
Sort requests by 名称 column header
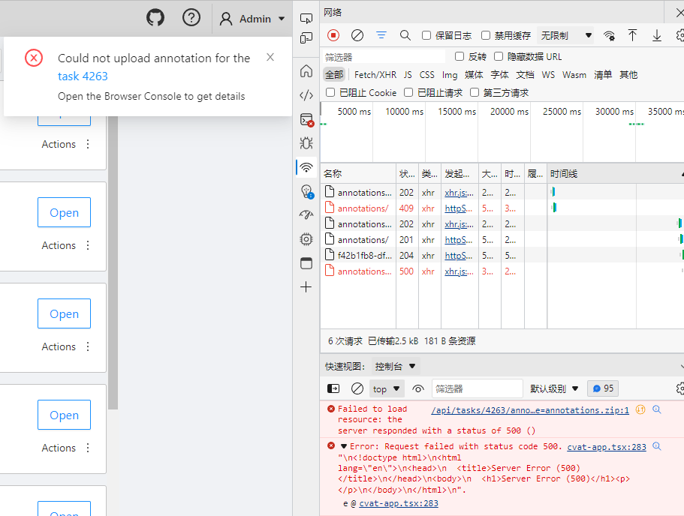click(x=358, y=174)
